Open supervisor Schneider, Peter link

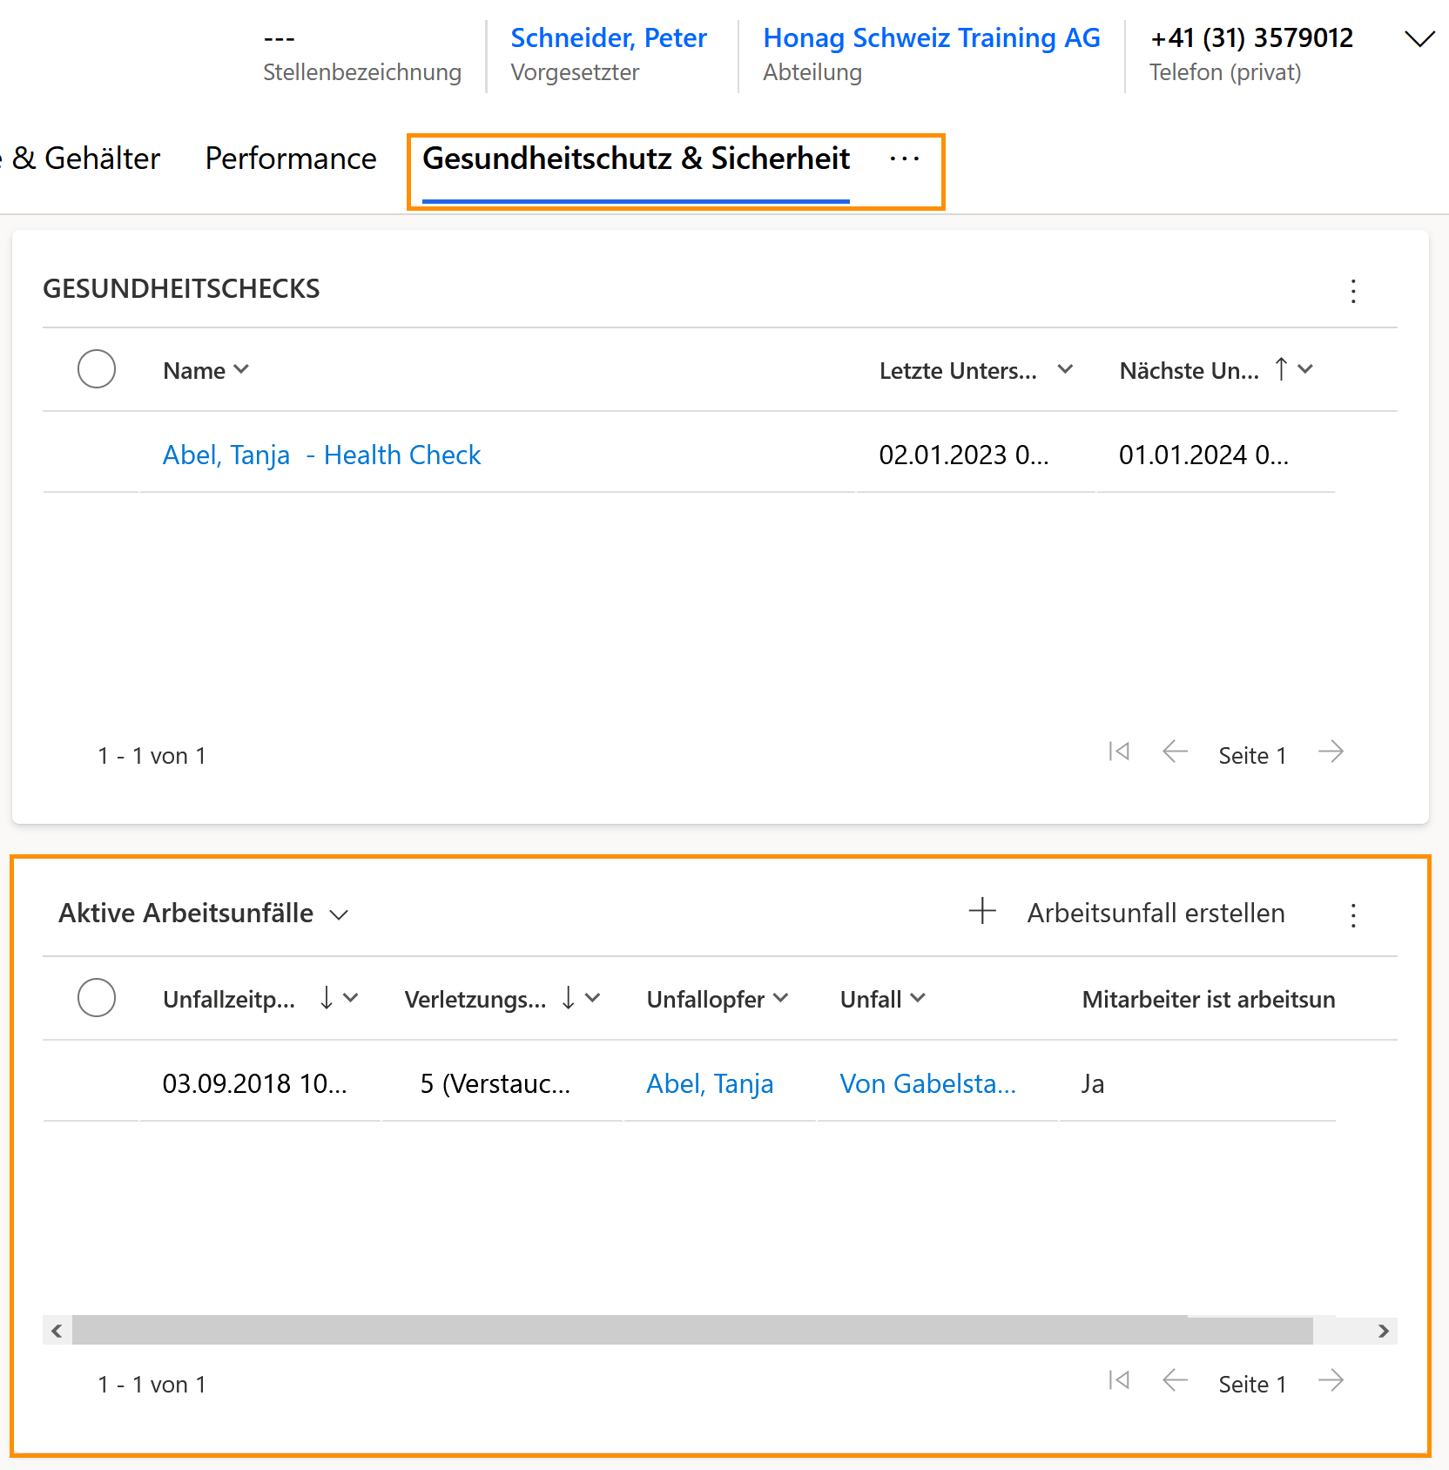click(x=608, y=38)
